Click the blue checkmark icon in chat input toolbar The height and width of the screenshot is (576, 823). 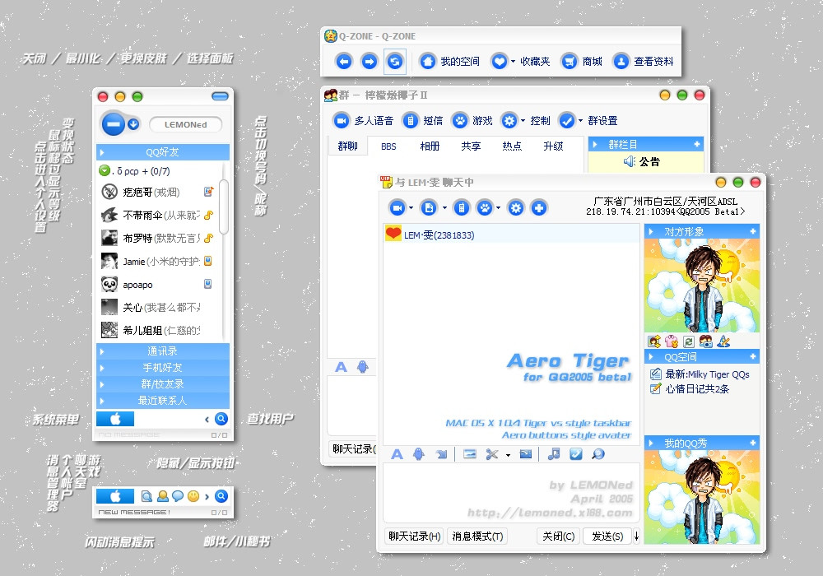576,453
